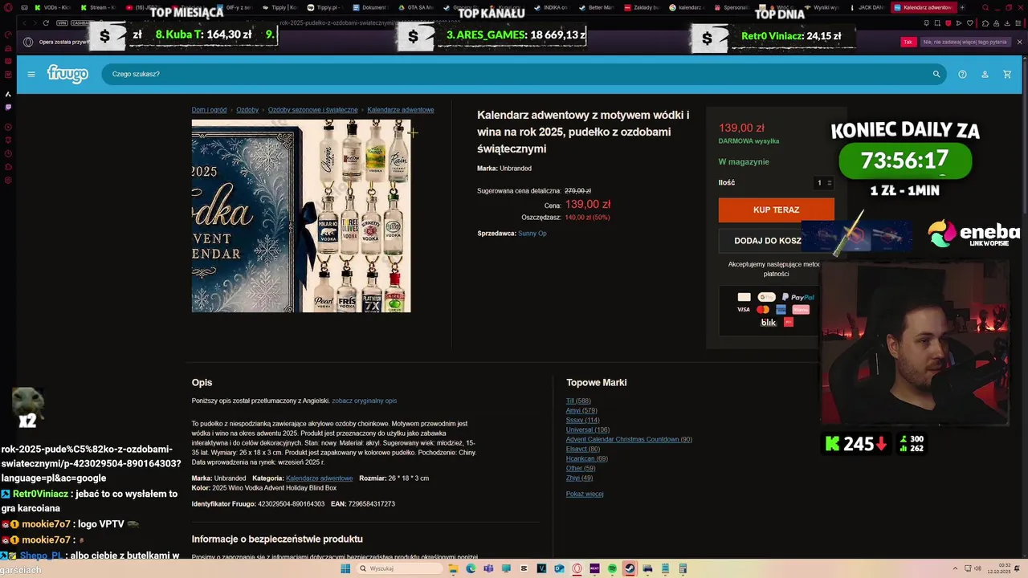Screen dimensions: 1028x578
Task: Open a new browser tab with plus
Action: tap(962, 7)
